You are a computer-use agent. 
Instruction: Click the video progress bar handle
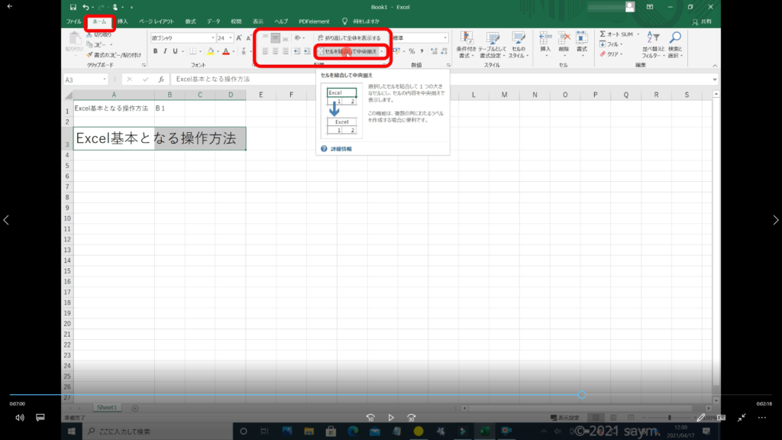click(x=582, y=395)
